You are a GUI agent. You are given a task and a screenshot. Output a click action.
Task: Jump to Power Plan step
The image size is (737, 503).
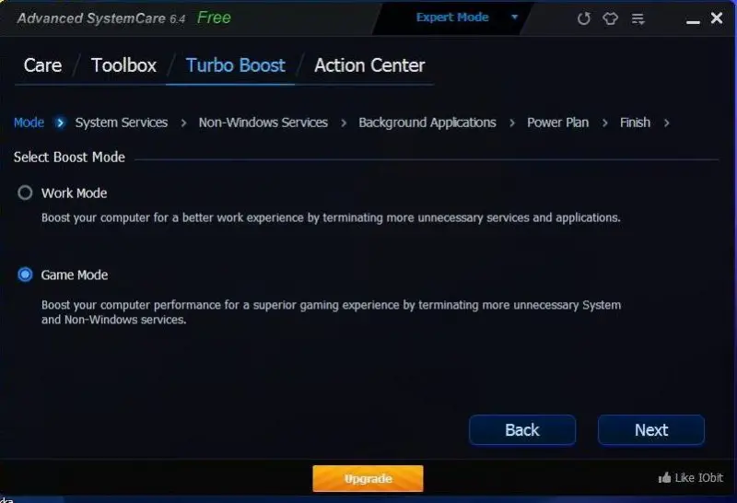tap(558, 123)
